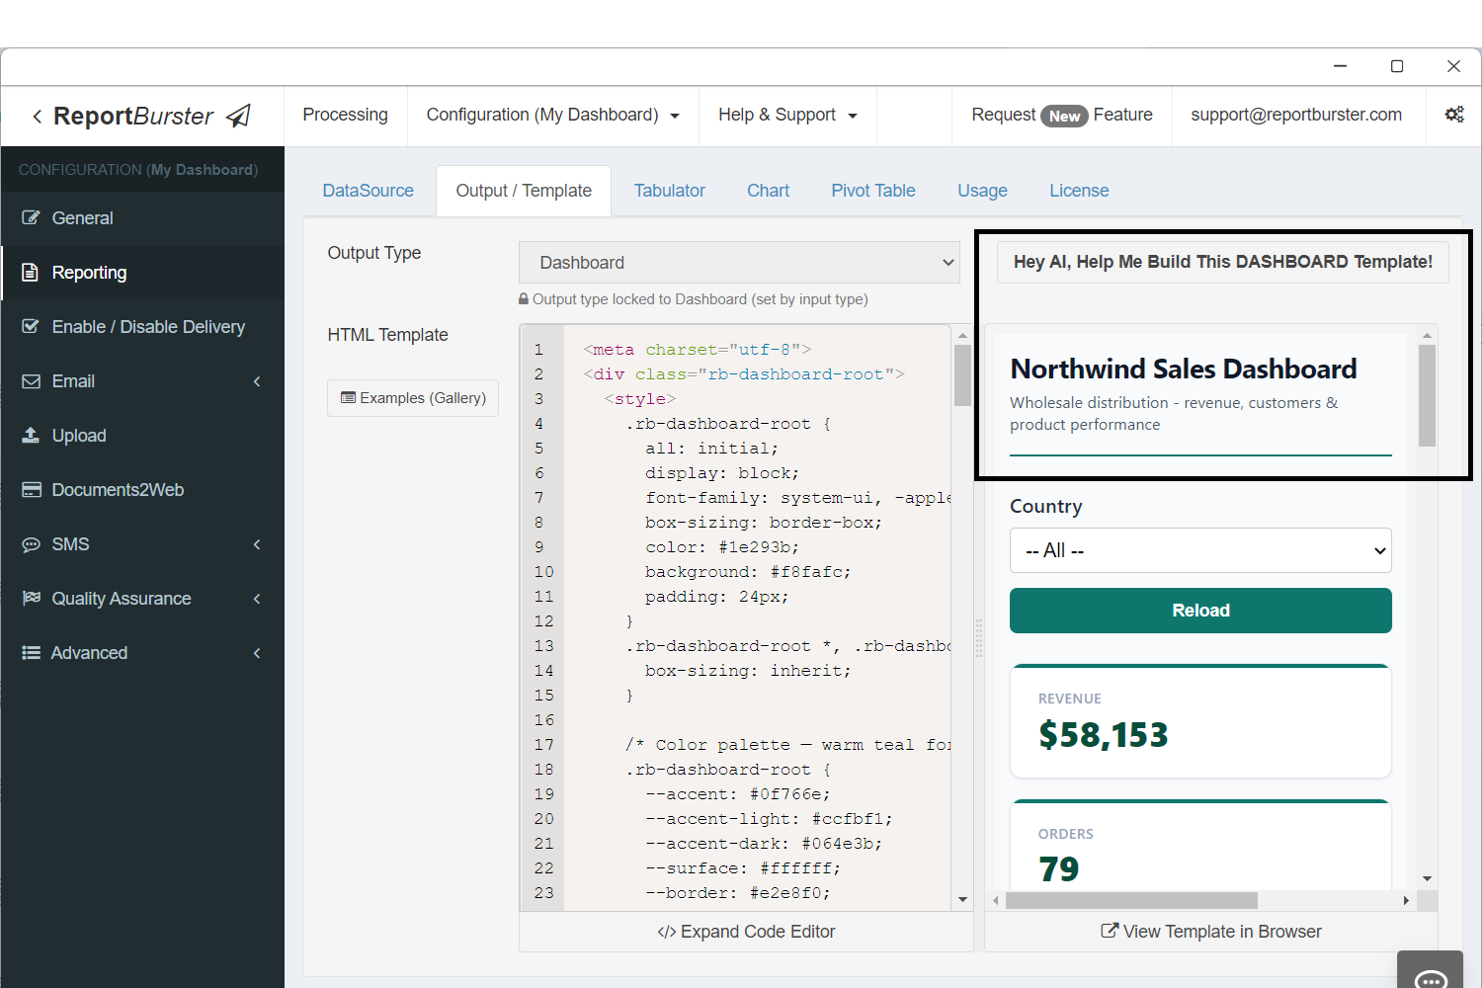
Task: Click the Documents2Web card icon
Action: (31, 490)
